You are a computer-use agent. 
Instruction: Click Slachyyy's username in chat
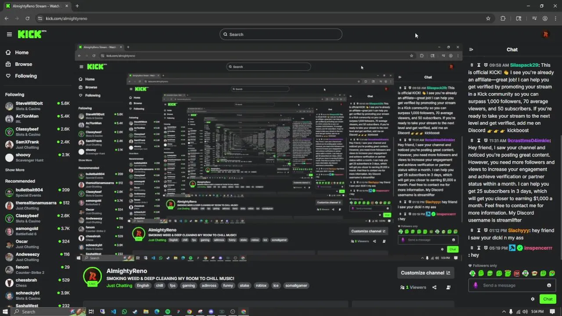(x=518, y=230)
